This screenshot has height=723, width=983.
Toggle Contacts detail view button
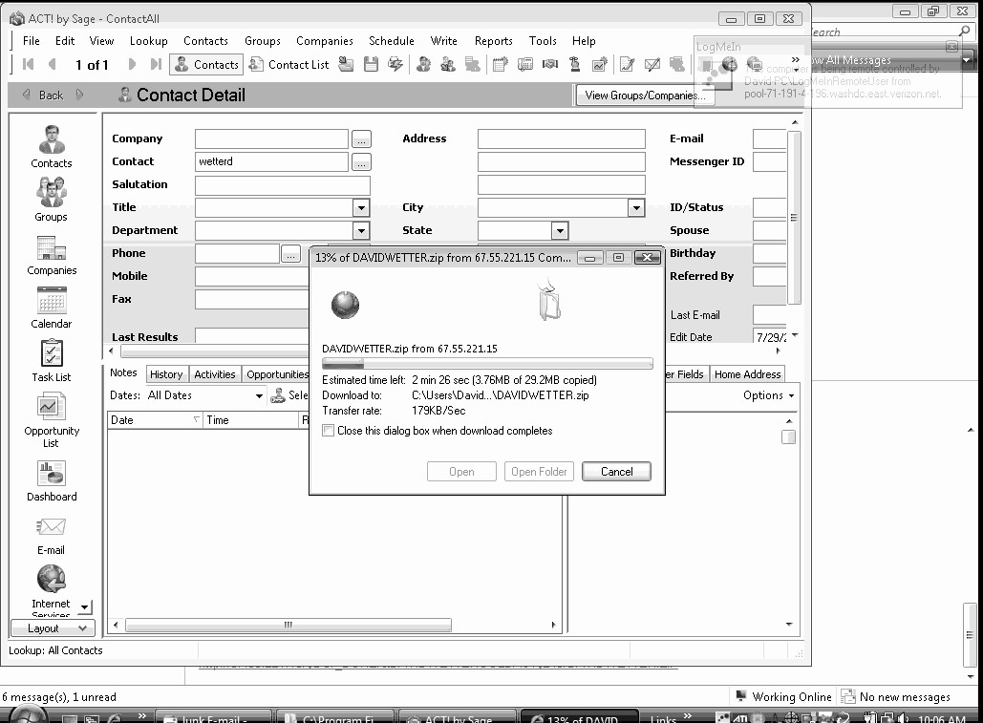(206, 65)
